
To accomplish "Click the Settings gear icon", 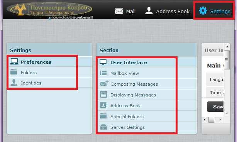I will click(203, 11).
